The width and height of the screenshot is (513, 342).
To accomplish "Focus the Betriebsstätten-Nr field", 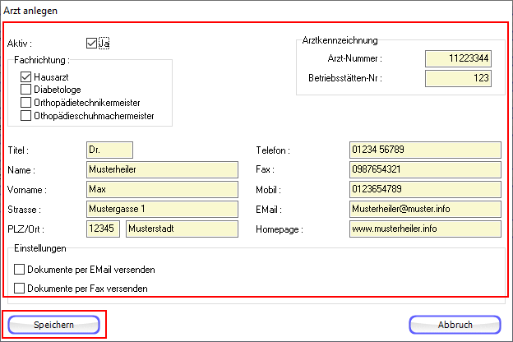I will click(x=458, y=78).
